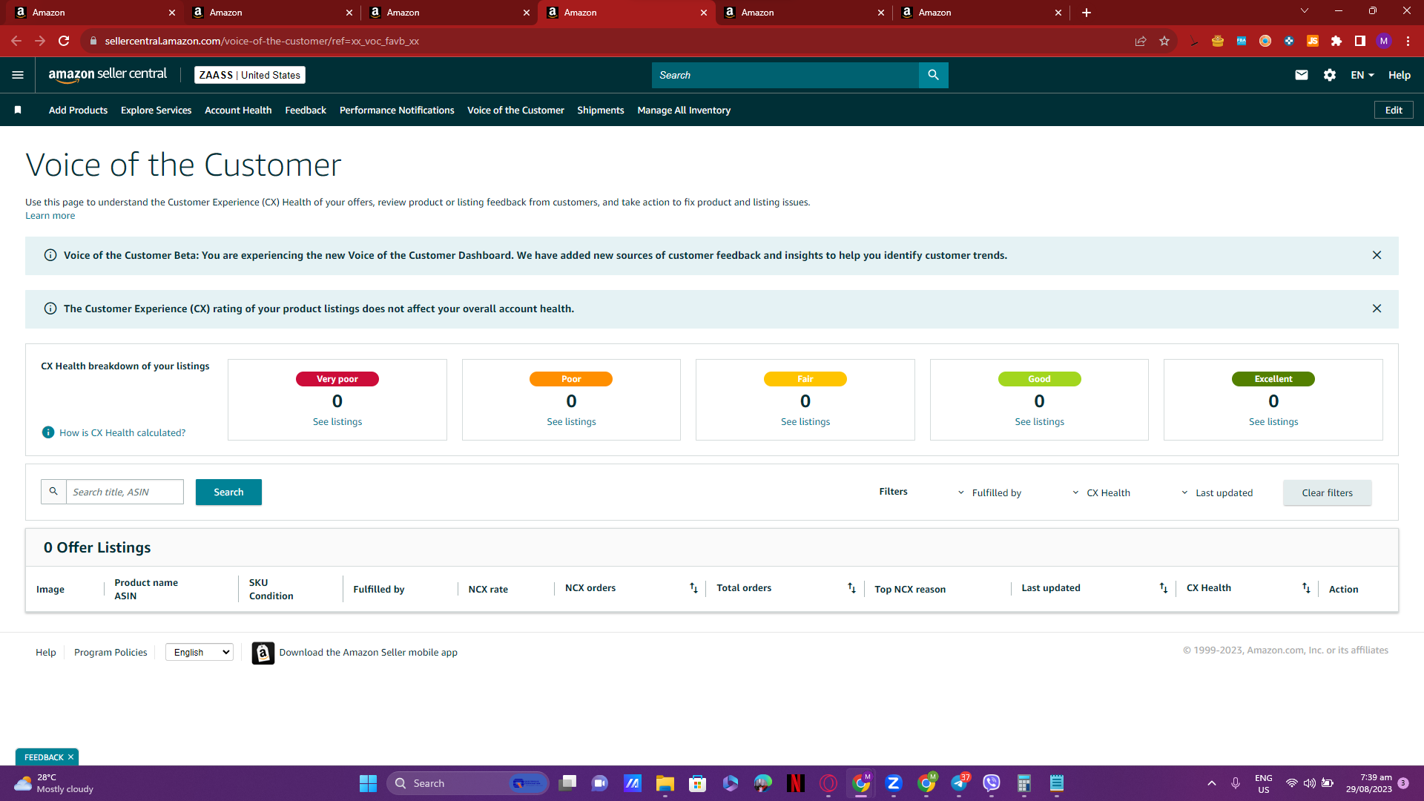Open the Seller Central hamburger menu
The image size is (1424, 801).
[18, 75]
